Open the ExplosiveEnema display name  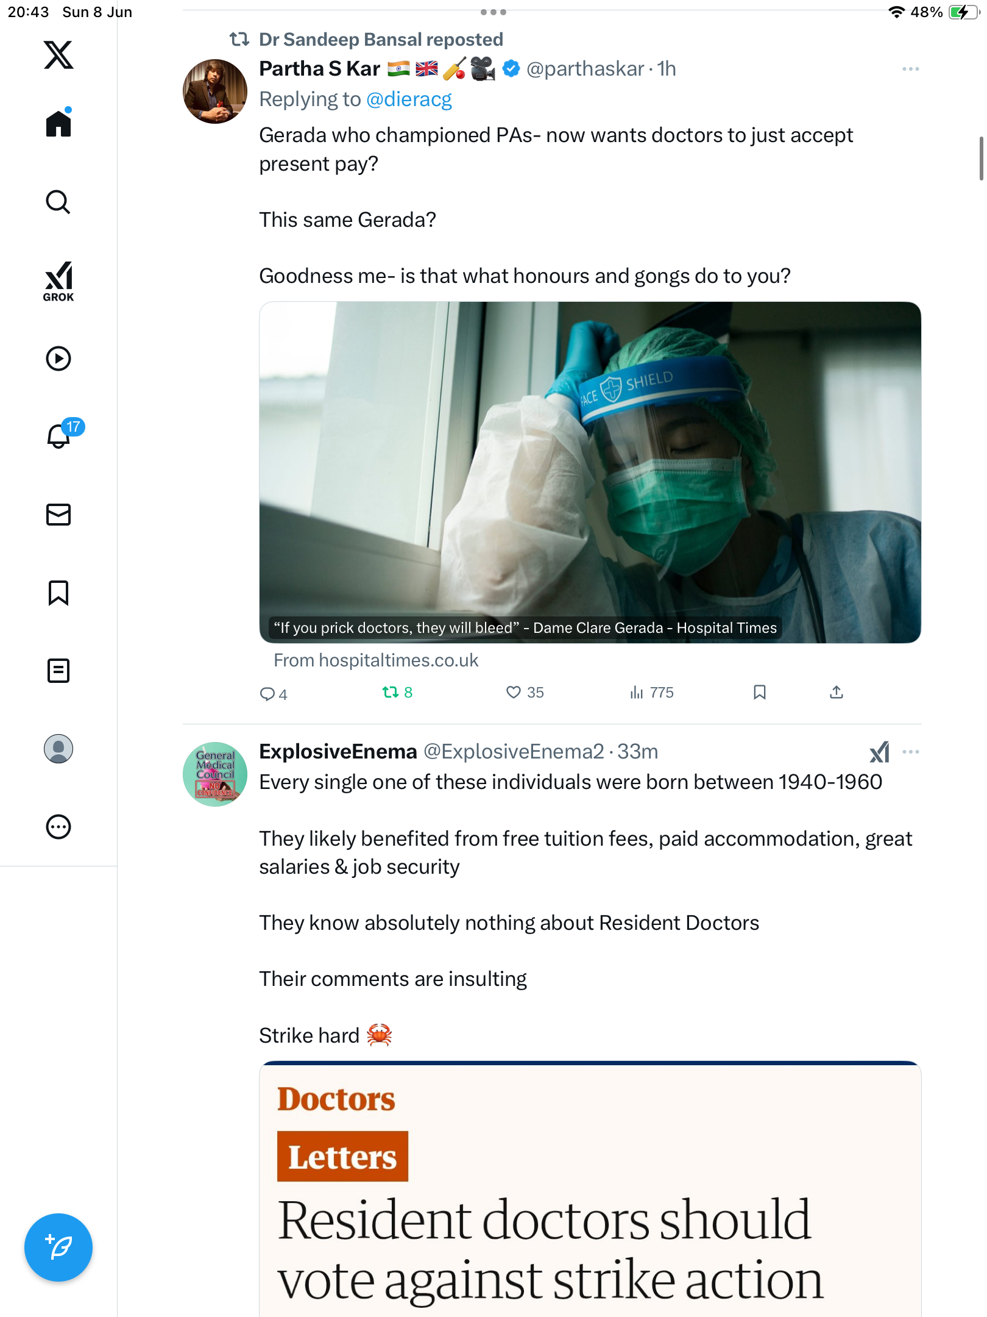tap(338, 752)
